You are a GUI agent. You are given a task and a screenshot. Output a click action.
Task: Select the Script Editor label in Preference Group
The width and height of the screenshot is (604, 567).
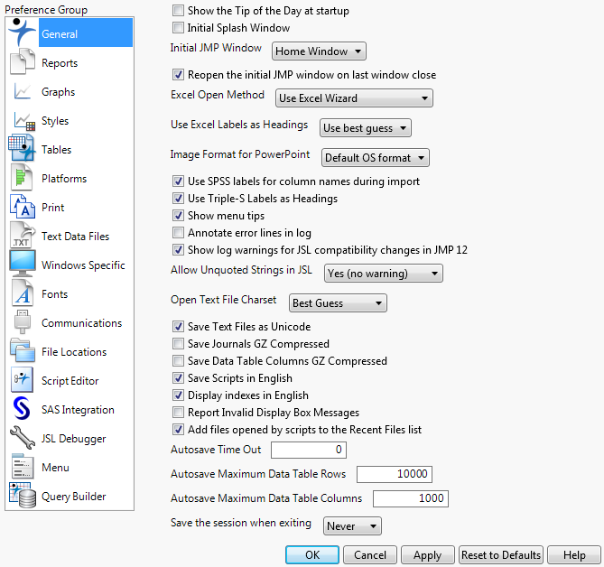click(x=70, y=381)
